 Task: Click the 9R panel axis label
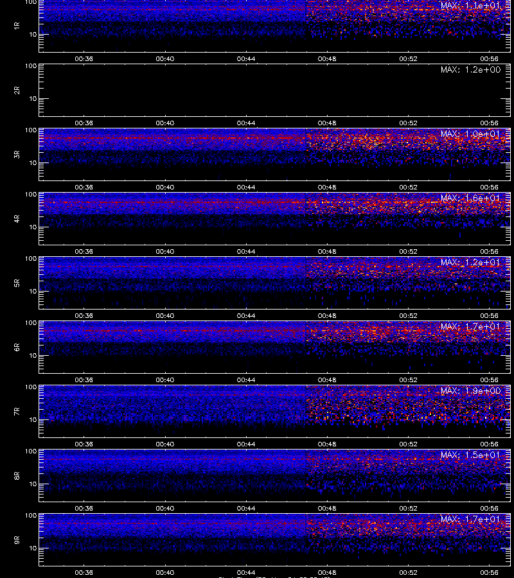(x=17, y=539)
